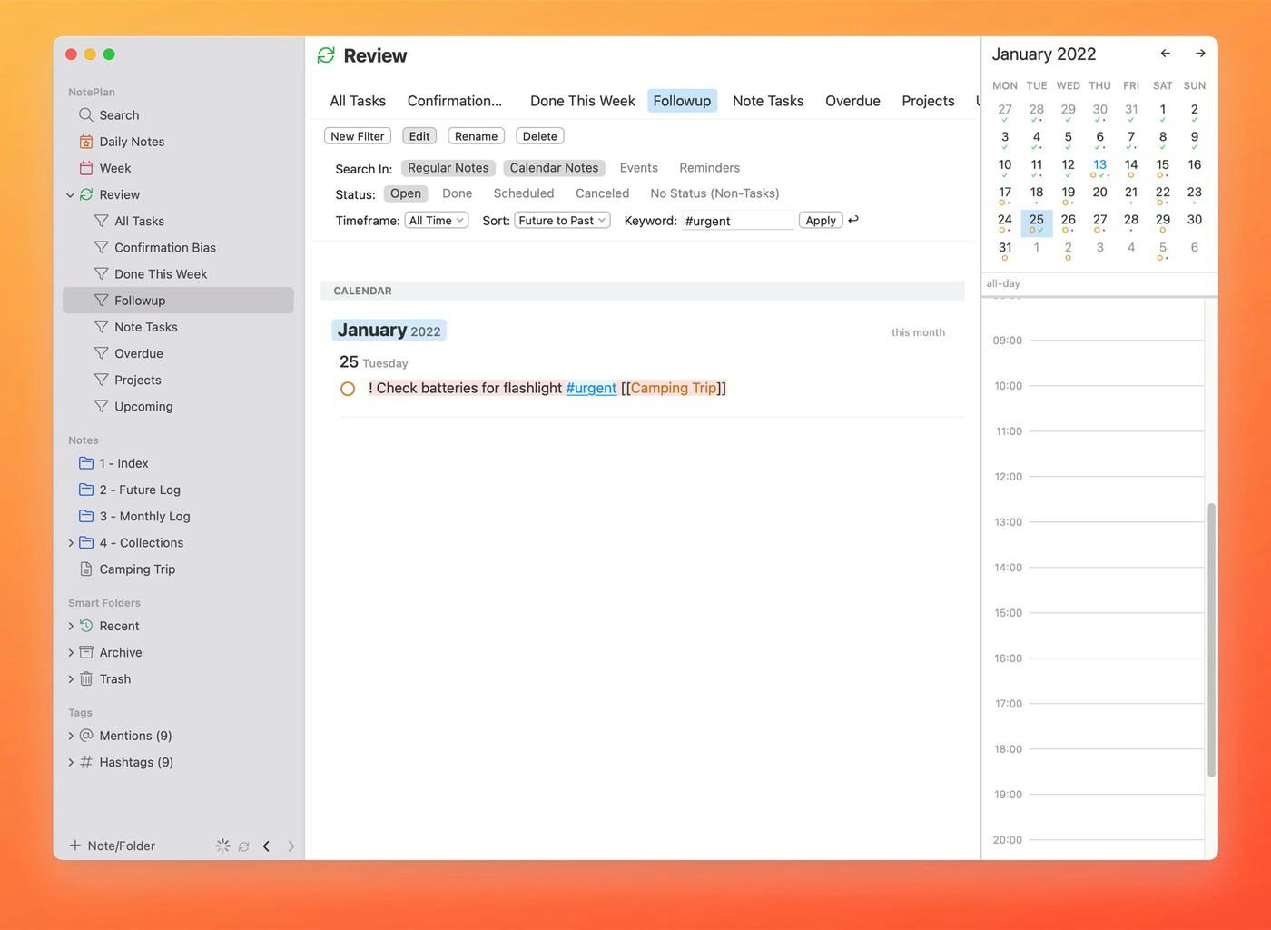
Task: Expand the Mentions tag list
Action: pos(71,736)
